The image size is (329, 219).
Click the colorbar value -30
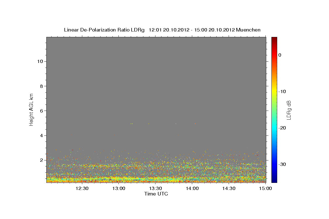coord(282,164)
